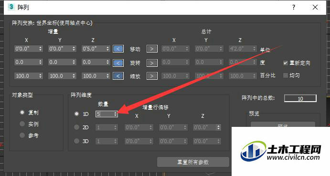Click the Rotate row left arrow button
The width and height of the screenshot is (330, 176).
click(x=118, y=63)
